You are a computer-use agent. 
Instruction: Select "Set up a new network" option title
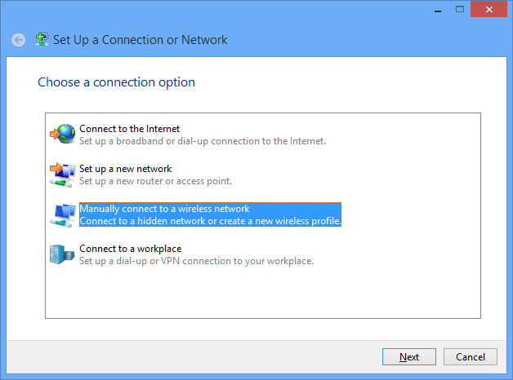pyautogui.click(x=125, y=169)
